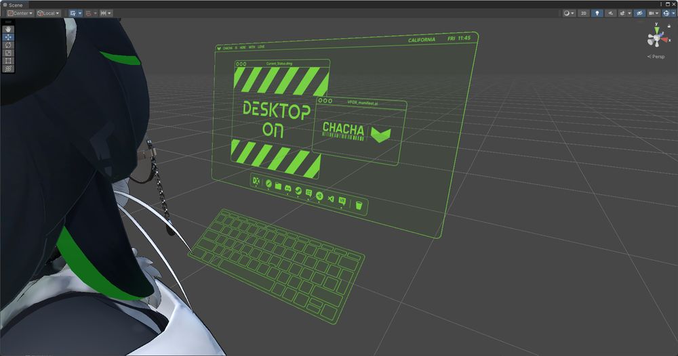Select the Rect transform tool
The height and width of the screenshot is (356, 678).
click(8, 61)
